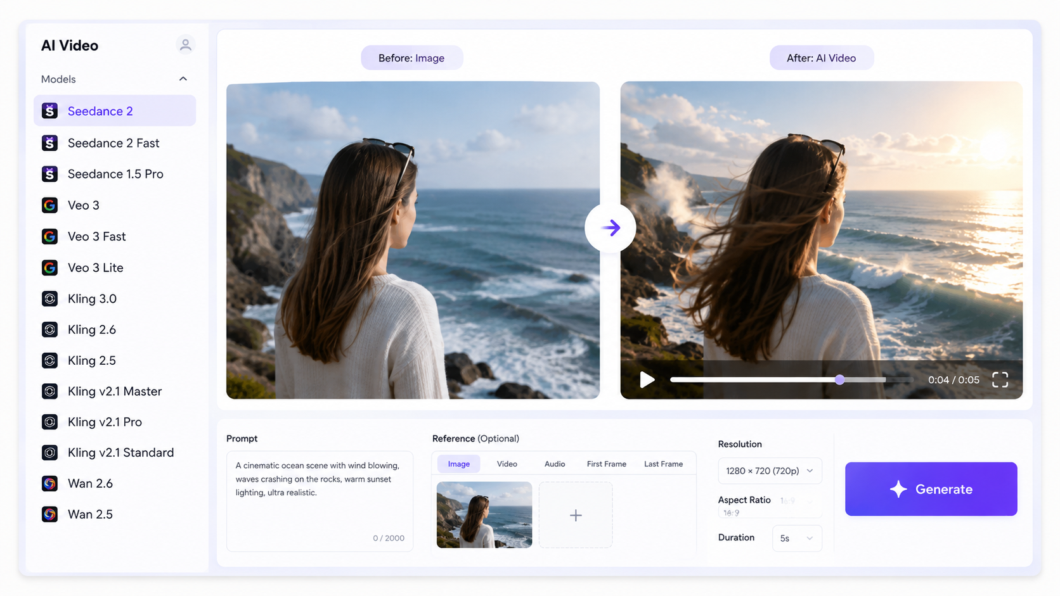The height and width of the screenshot is (596, 1060).
Task: Click the uploaded reference image thumbnail
Action: point(484,515)
